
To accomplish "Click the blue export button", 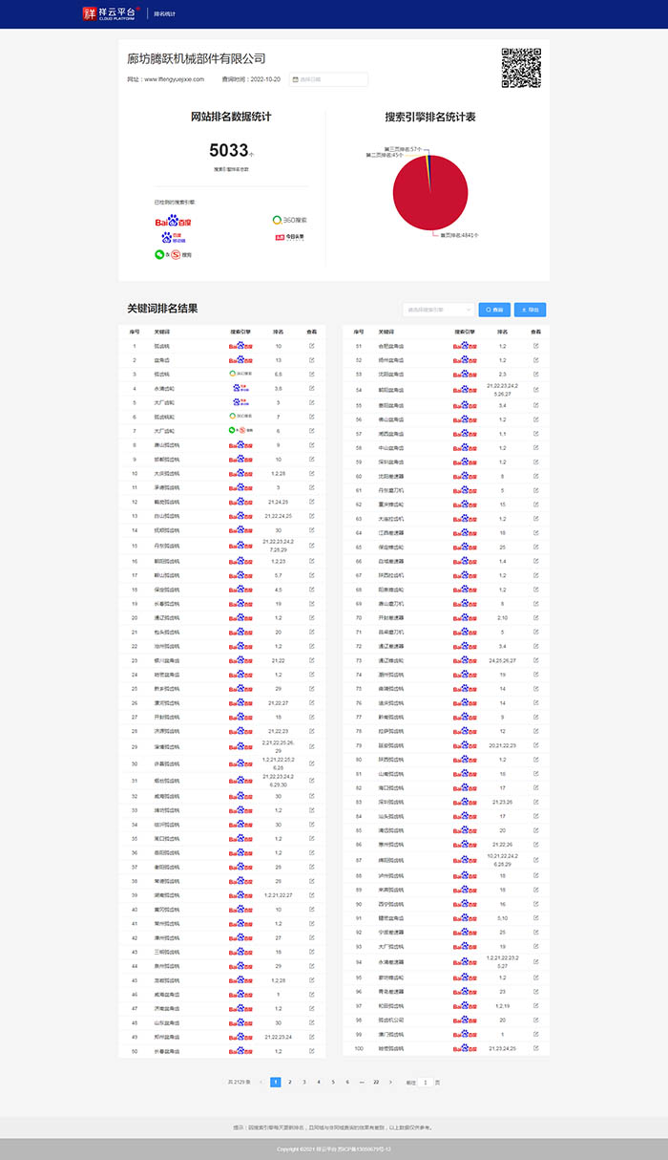I will point(530,310).
